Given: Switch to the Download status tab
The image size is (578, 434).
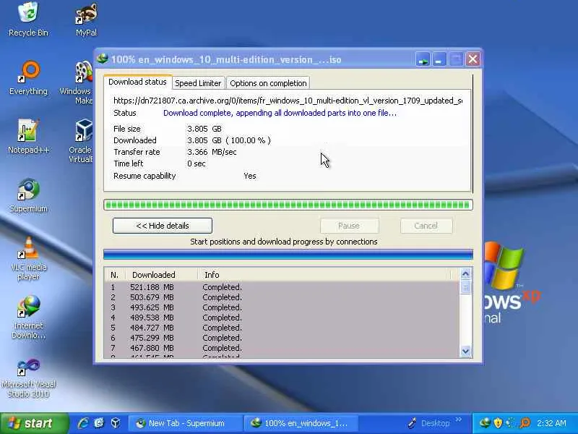Looking at the screenshot, I should point(137,82).
